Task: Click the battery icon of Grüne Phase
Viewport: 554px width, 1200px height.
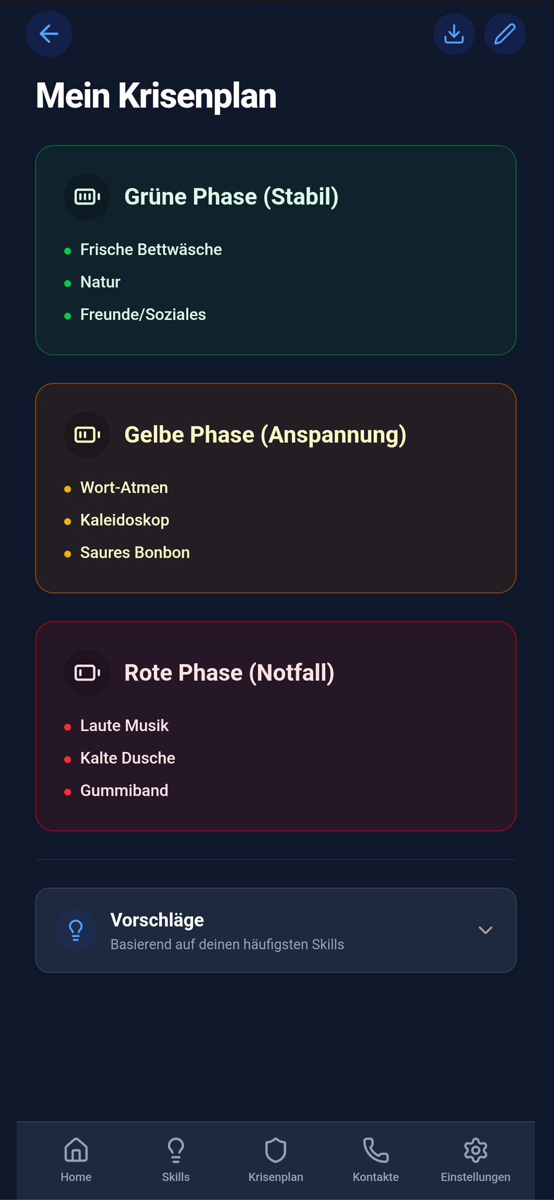Action: (x=87, y=196)
